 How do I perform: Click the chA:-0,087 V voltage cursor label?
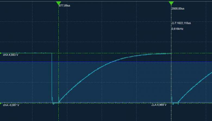coord(11,105)
